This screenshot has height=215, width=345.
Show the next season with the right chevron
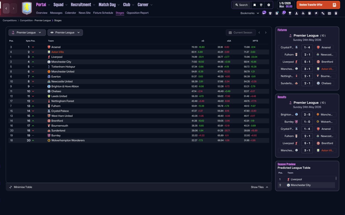click(x=266, y=33)
